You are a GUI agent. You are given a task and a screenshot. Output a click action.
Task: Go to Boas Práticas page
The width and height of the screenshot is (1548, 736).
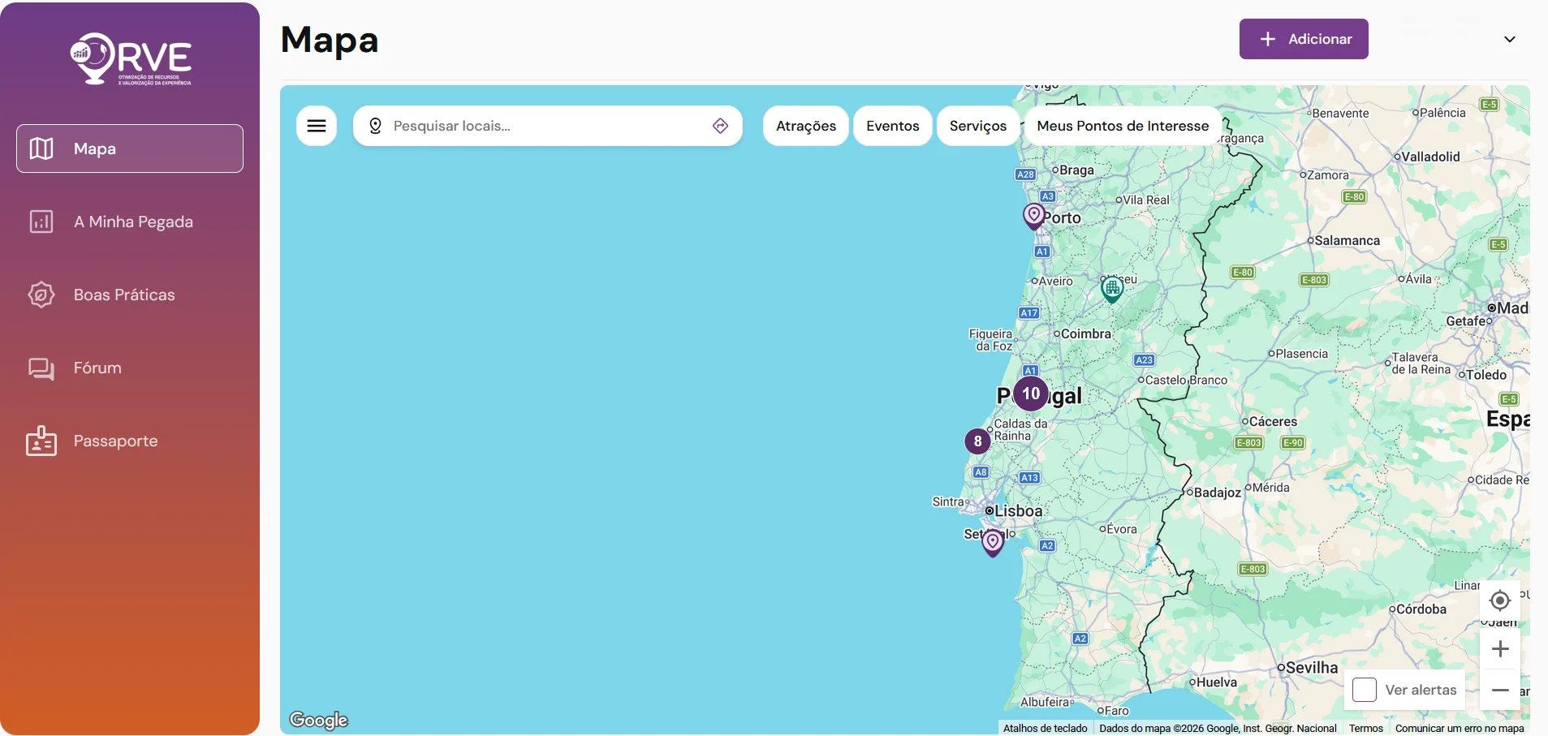130,295
